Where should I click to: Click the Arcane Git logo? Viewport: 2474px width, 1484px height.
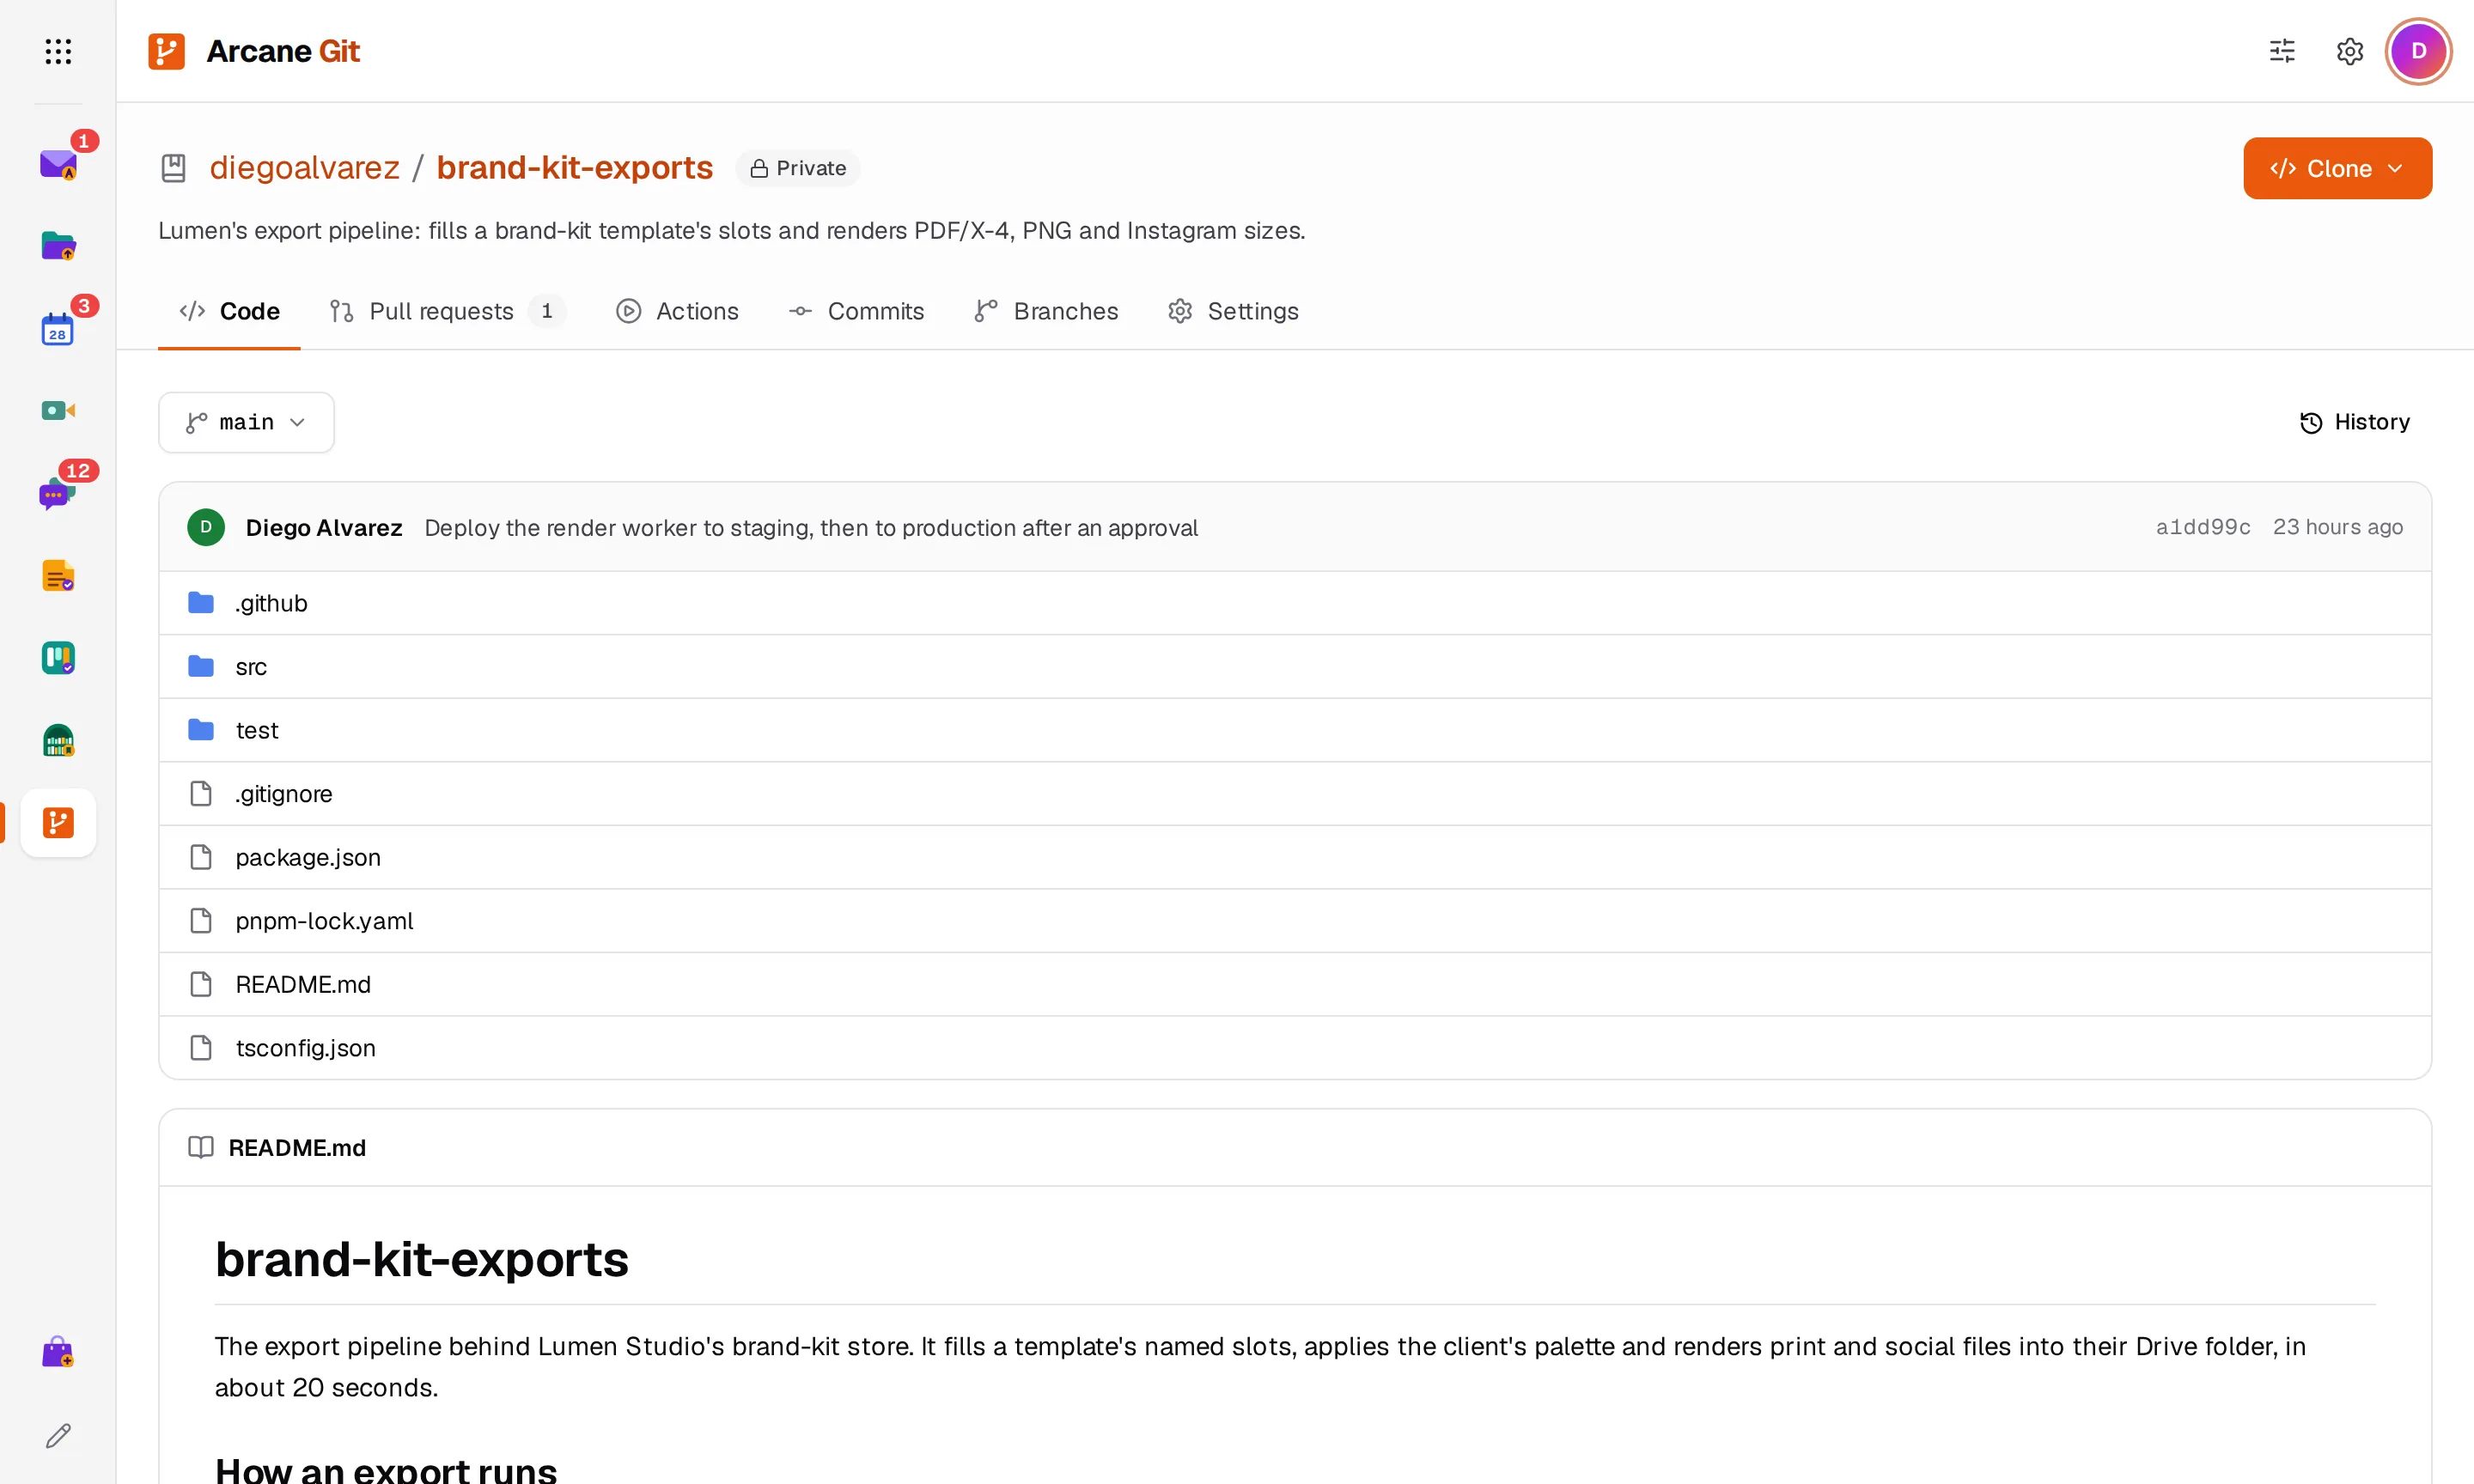(x=254, y=51)
